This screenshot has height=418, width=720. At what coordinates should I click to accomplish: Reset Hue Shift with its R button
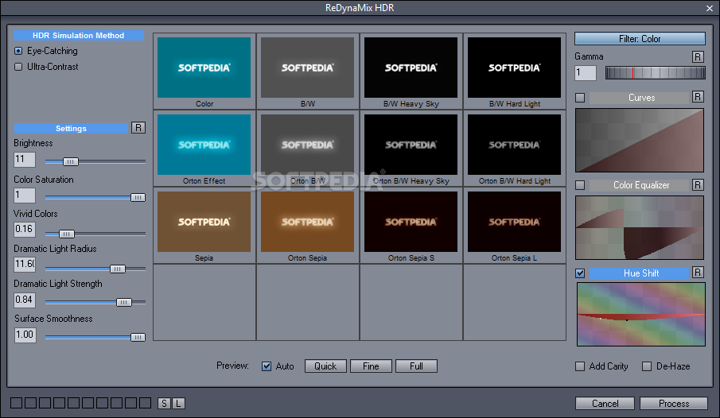(698, 272)
